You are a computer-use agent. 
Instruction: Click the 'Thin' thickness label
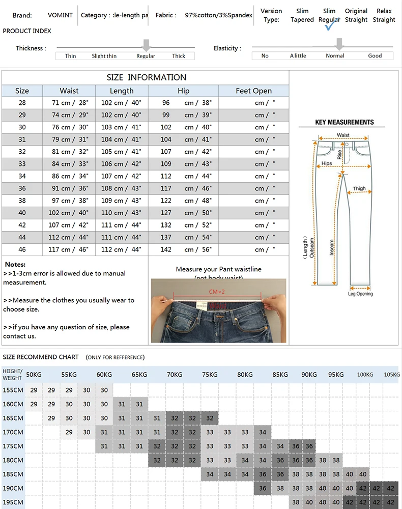click(x=70, y=56)
